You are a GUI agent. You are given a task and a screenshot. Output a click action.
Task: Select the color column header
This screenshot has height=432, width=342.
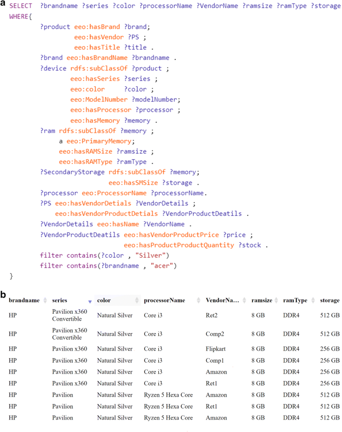pos(104,300)
